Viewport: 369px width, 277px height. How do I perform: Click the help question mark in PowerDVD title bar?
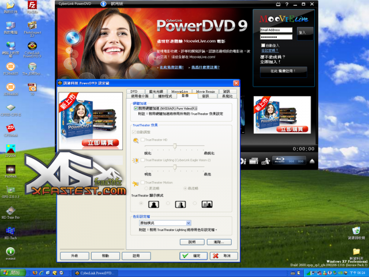(287, 4)
